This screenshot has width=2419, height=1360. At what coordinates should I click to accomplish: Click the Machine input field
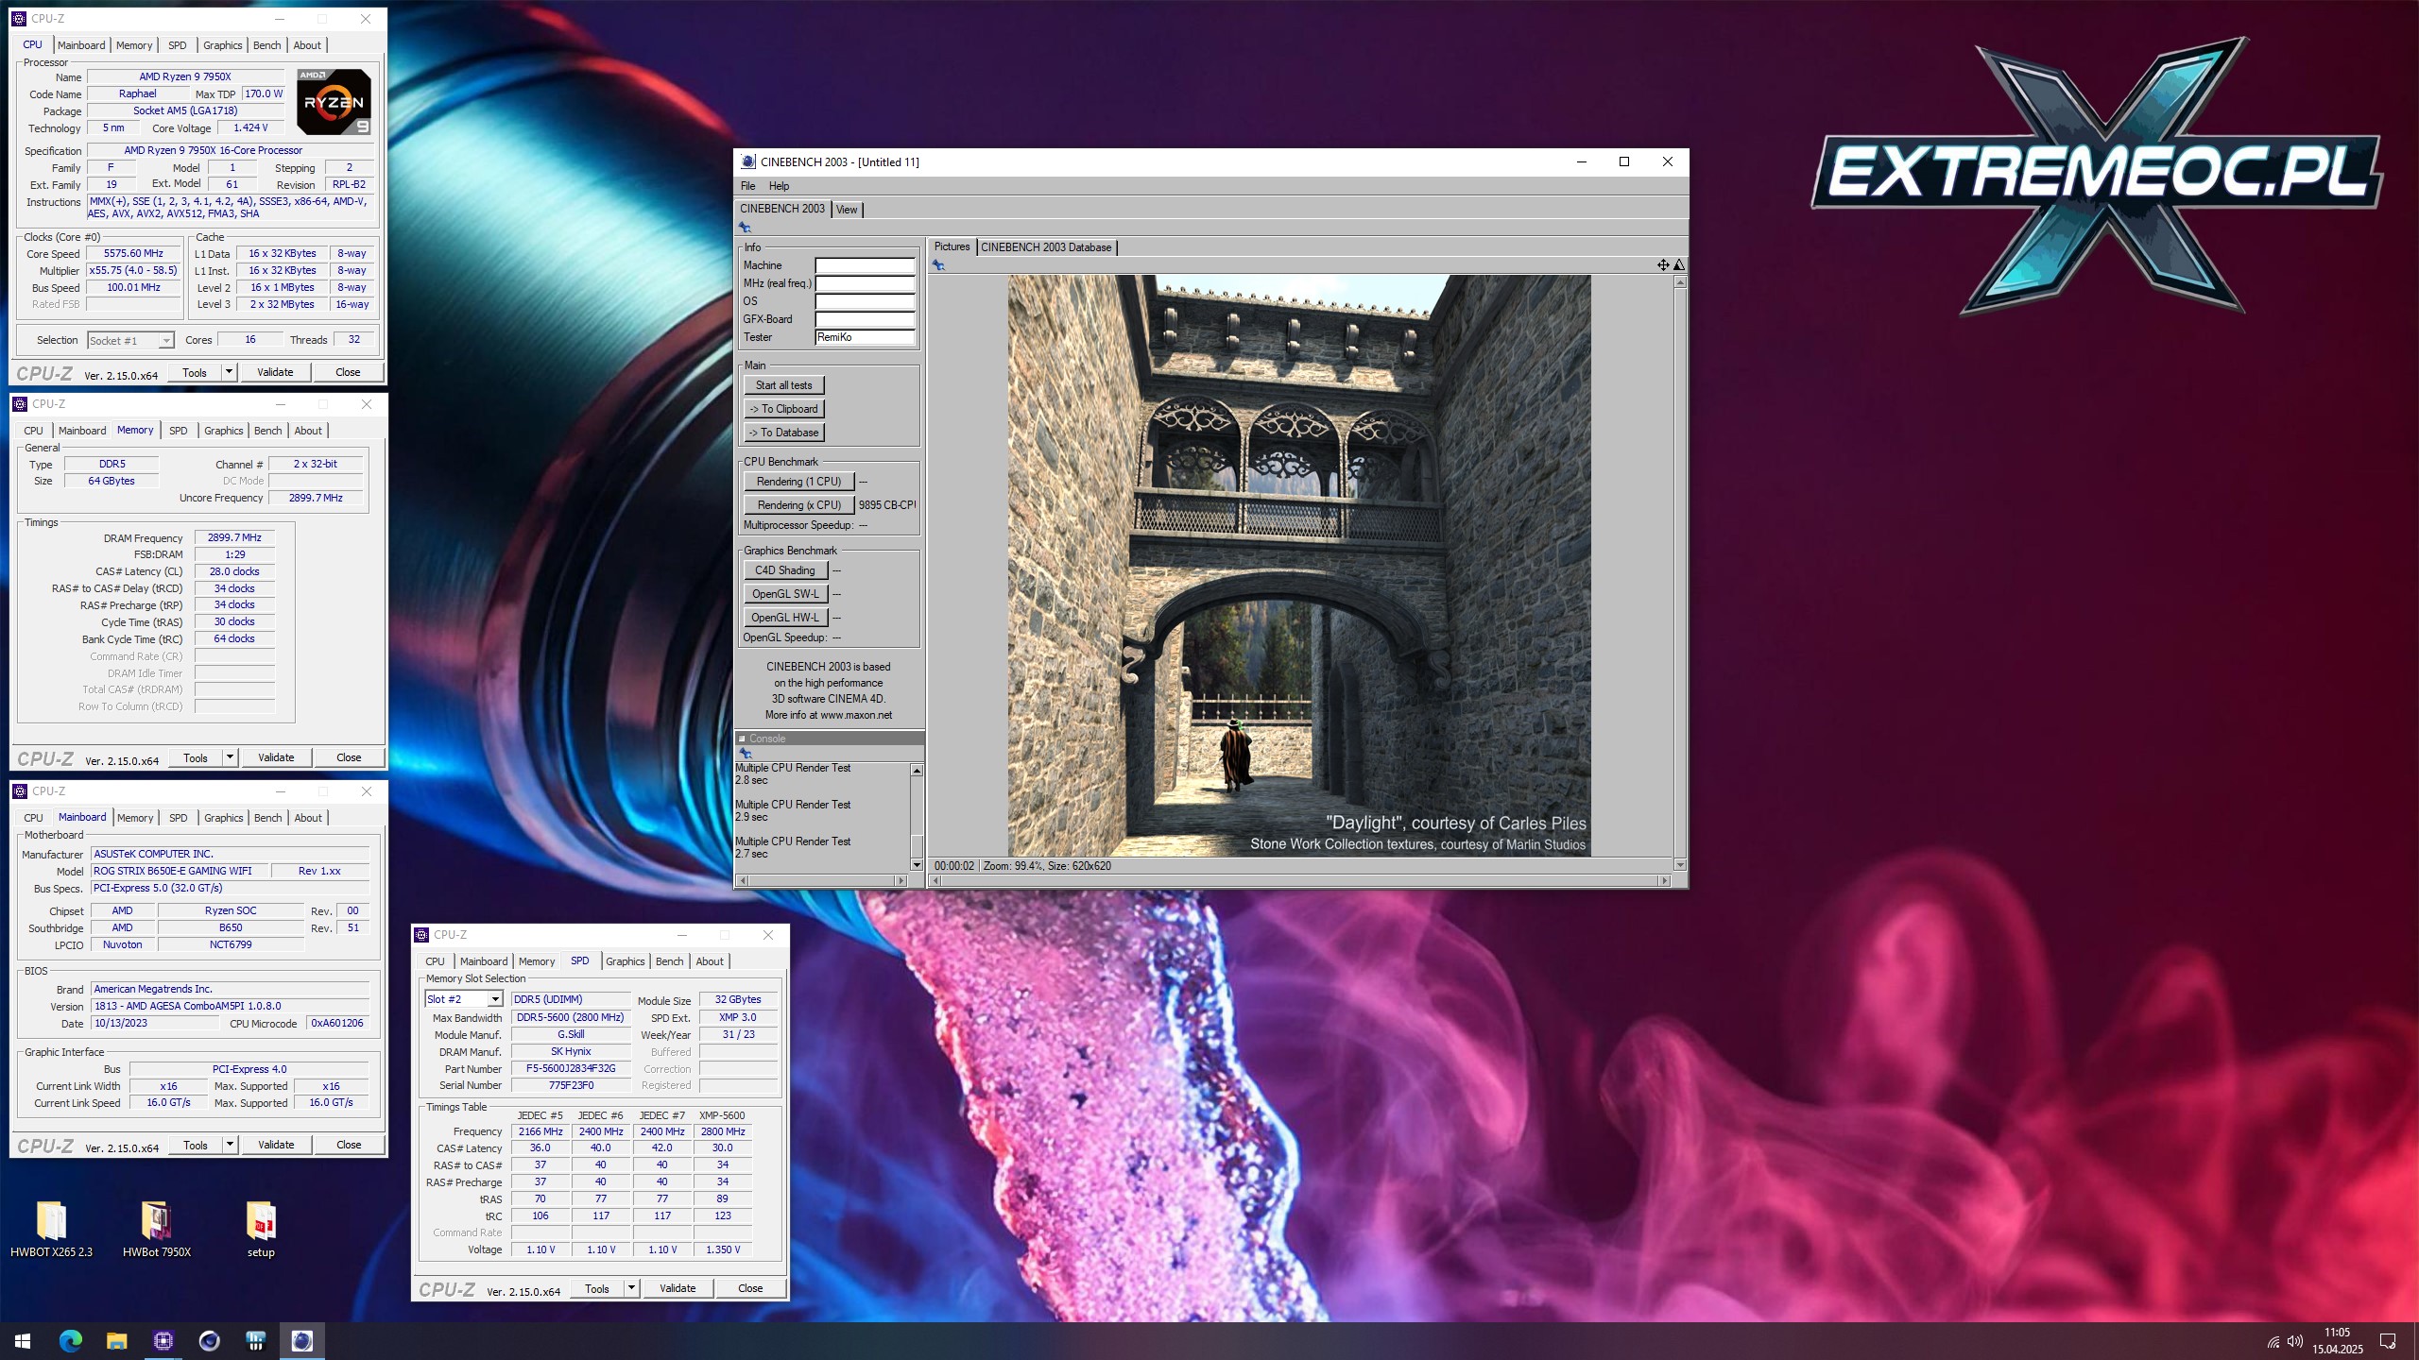pyautogui.click(x=866, y=265)
